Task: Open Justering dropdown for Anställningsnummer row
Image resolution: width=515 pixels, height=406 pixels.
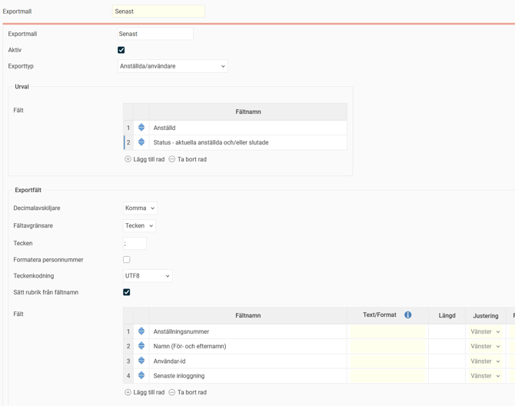Action: (x=486, y=331)
